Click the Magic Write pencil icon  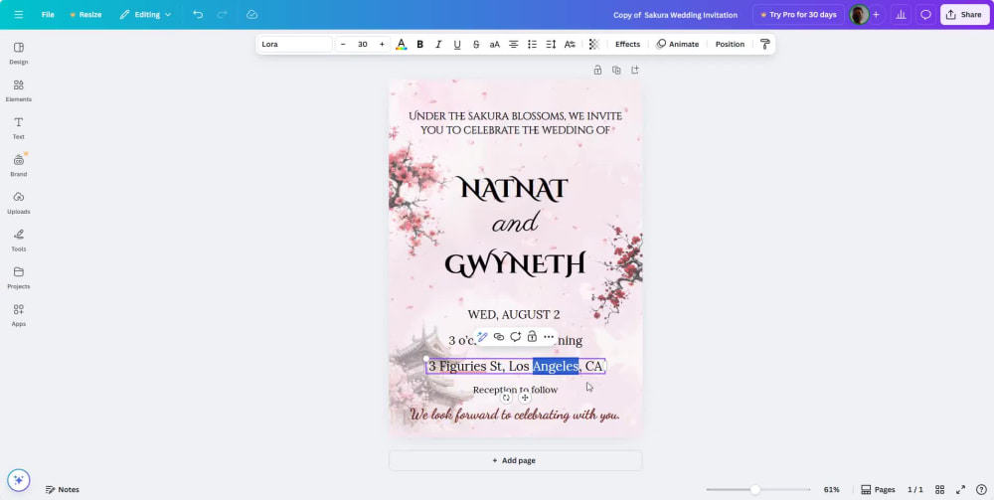(x=482, y=337)
